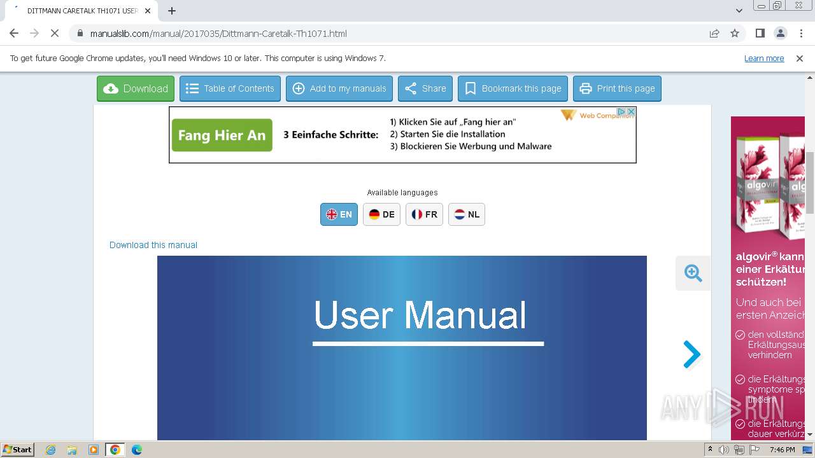The height and width of the screenshot is (458, 815).
Task: Bookmark this page
Action: pos(513,88)
